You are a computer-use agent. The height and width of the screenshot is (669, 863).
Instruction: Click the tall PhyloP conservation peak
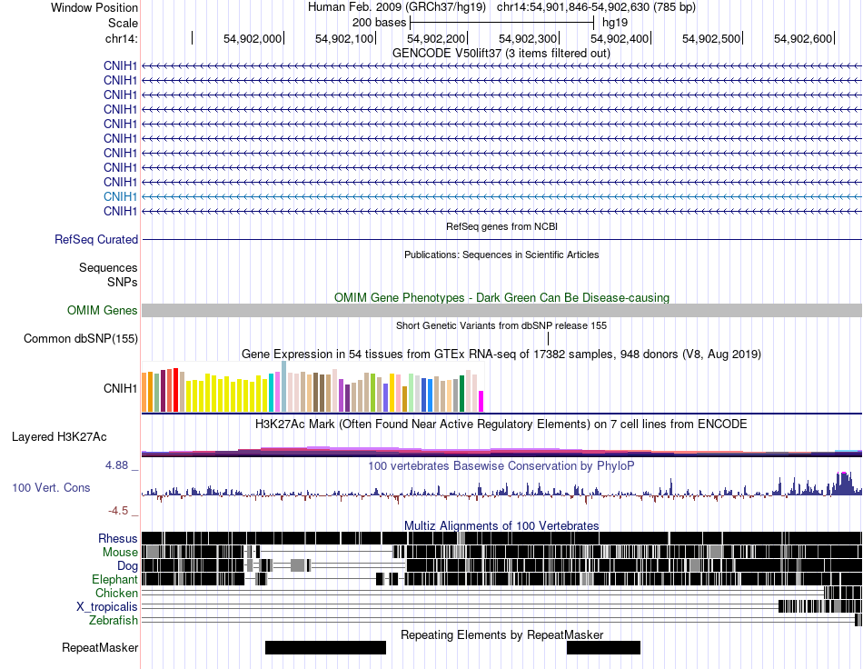pos(843,483)
